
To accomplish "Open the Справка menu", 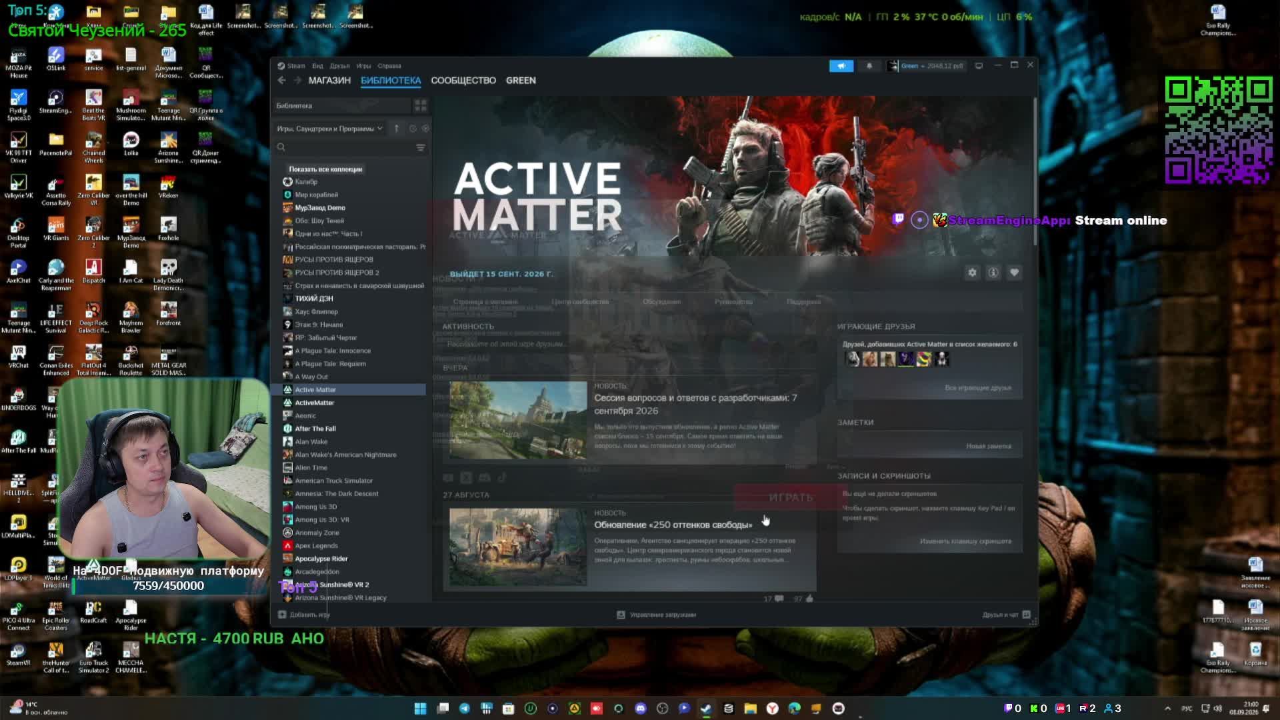I will click(389, 66).
